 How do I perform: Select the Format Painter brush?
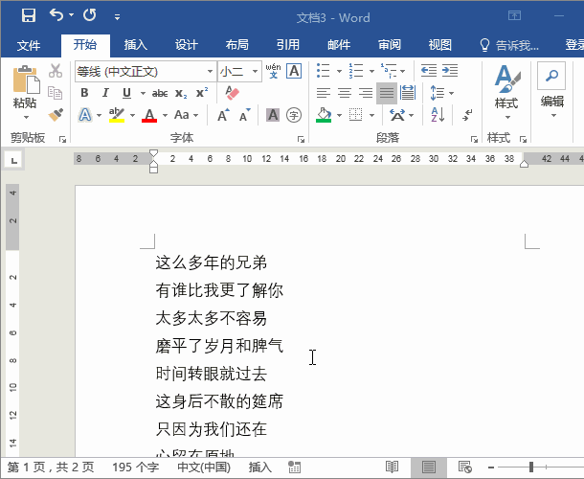56,115
